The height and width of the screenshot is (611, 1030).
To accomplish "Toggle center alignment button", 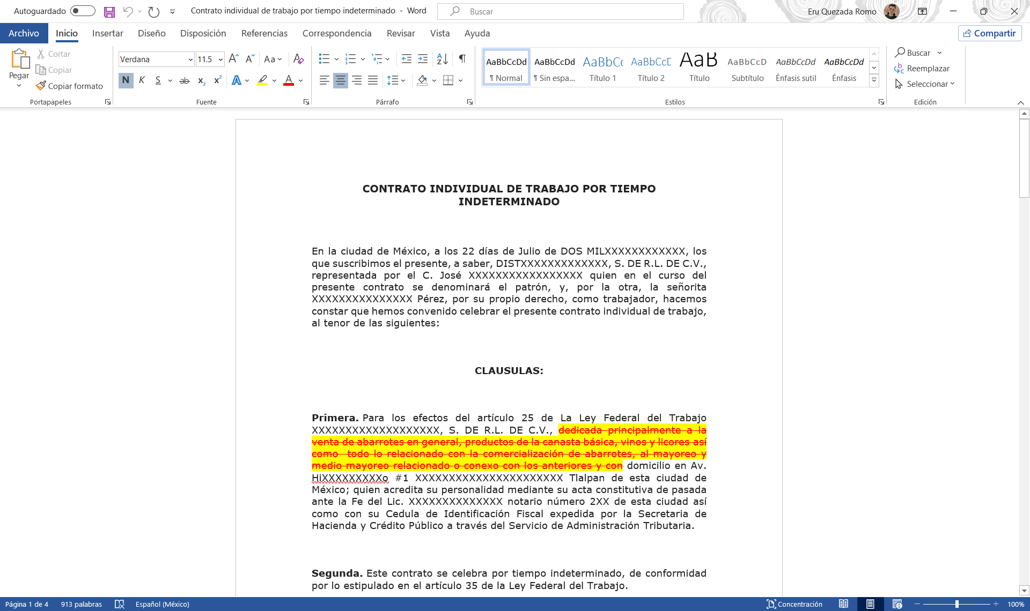I will click(x=340, y=80).
